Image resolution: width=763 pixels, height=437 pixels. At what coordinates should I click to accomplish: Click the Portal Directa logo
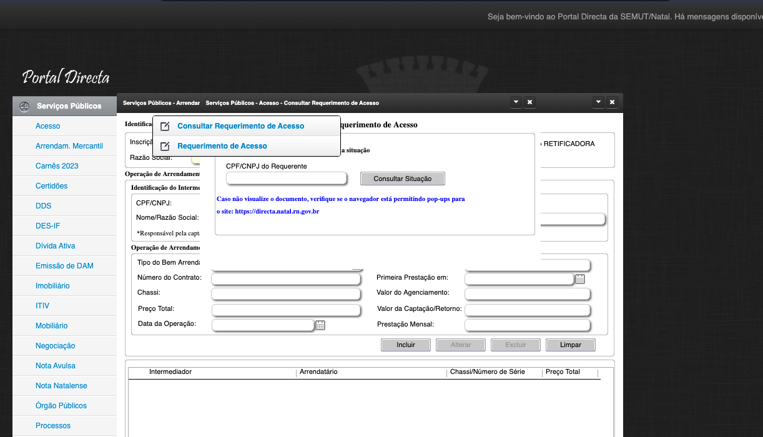[x=66, y=77]
